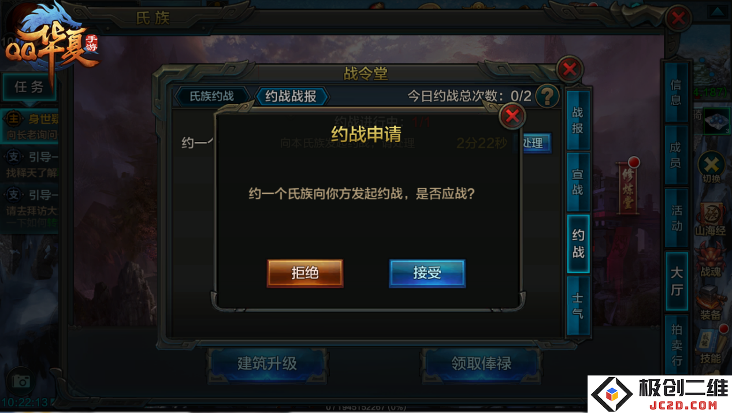Tap the 切换 switch icon
Viewport: 732px width, 413px height.
(711, 168)
